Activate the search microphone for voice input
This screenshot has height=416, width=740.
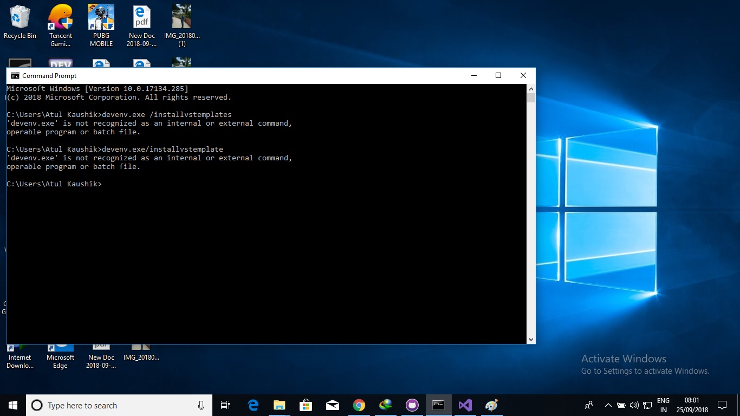[201, 405]
